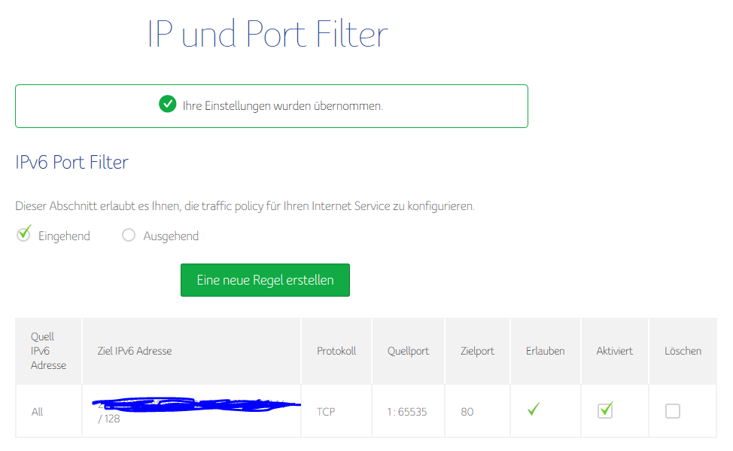Screen dimensions: 733x451
Task: Click the Ziel IPv6 Adresse column header
Action: [x=135, y=351]
